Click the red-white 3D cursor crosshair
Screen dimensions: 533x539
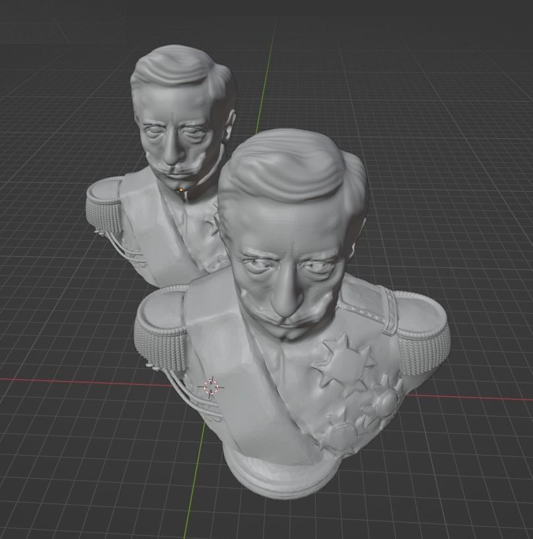click(211, 388)
